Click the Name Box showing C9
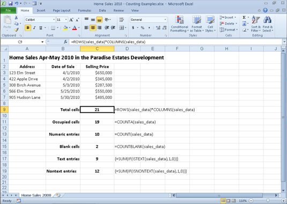The image size is (287, 204). coord(20,42)
